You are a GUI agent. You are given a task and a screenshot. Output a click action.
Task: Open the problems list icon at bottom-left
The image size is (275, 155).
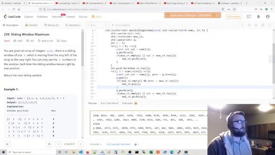pos(7,144)
